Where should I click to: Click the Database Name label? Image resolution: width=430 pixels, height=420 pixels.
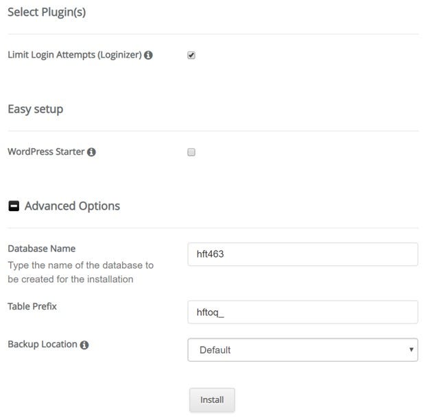(41, 249)
